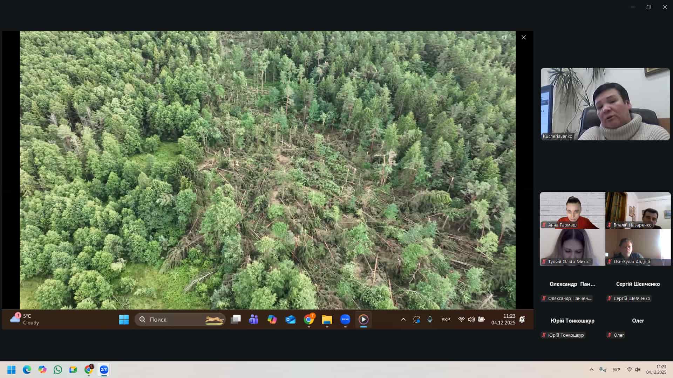
Task: Open File Explorer in the shared taskbar
Action: pos(327,320)
